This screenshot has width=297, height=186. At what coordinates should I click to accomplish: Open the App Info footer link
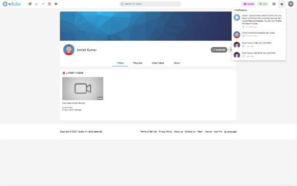click(x=218, y=132)
